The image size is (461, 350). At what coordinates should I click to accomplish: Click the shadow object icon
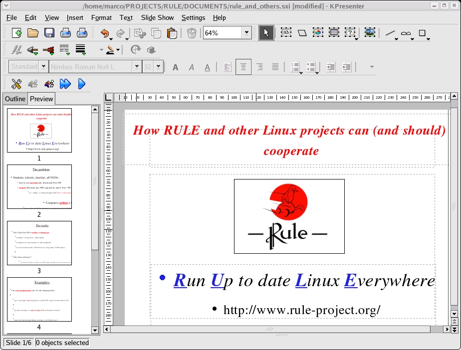pos(151,50)
